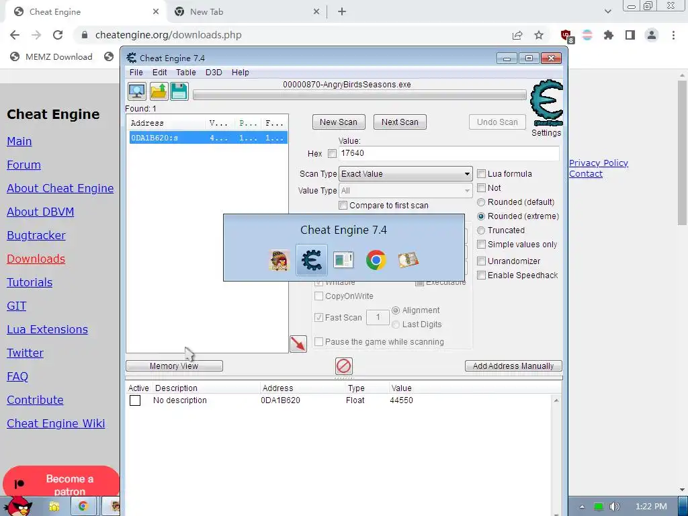688x516 pixels.
Task: Select the found address 0DA1B620 row
Action: point(208,138)
